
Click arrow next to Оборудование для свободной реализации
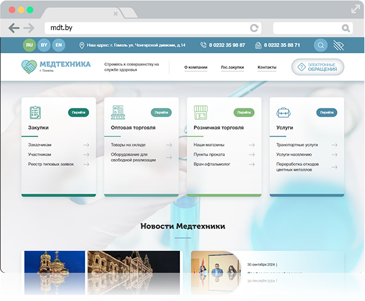(x=169, y=158)
